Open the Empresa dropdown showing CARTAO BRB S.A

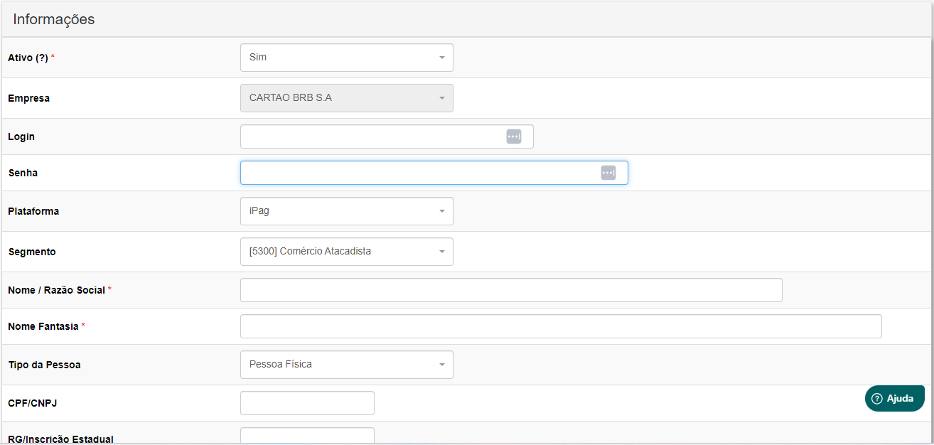tap(347, 98)
